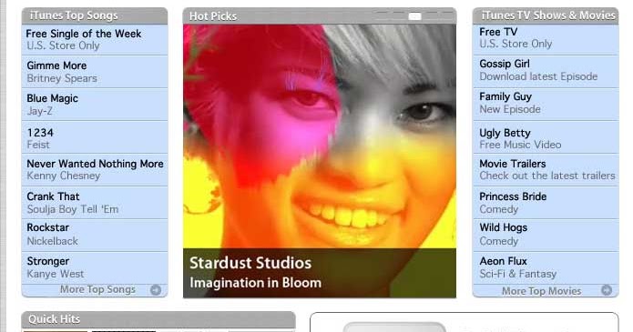This screenshot has height=332, width=633.
Task: Select Crank That by Soulja Boy
Action: point(95,203)
